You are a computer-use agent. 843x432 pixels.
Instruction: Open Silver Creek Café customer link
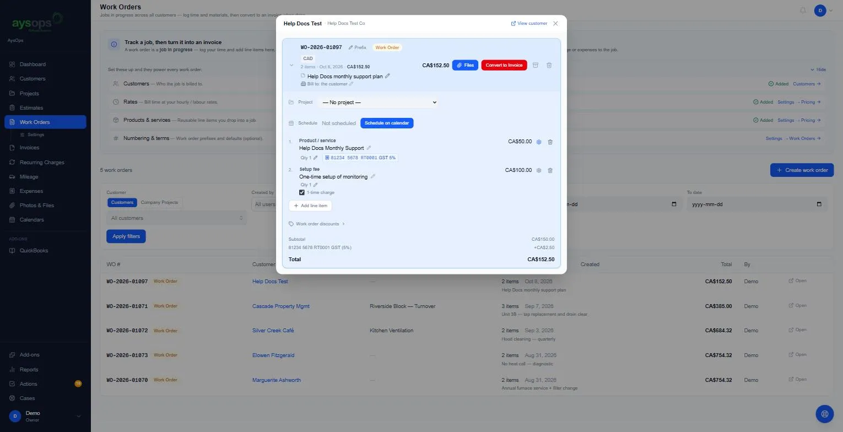[273, 331]
